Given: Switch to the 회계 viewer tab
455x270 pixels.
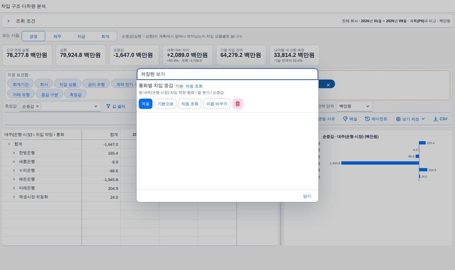Looking at the screenshot, I should (x=105, y=36).
